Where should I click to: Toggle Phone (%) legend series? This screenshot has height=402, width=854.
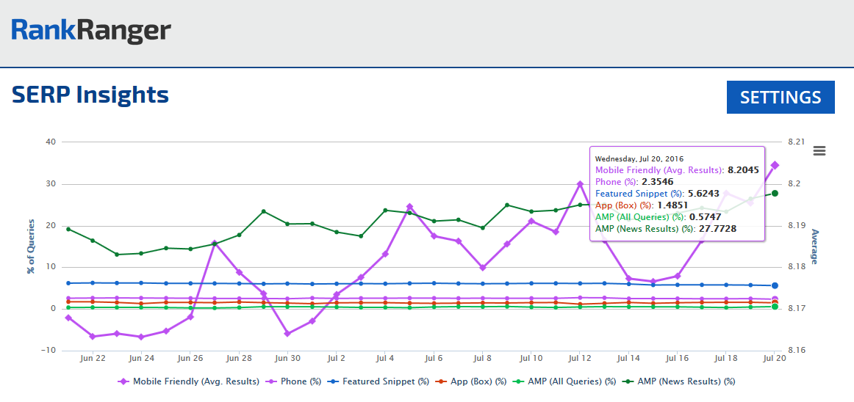coord(291,381)
